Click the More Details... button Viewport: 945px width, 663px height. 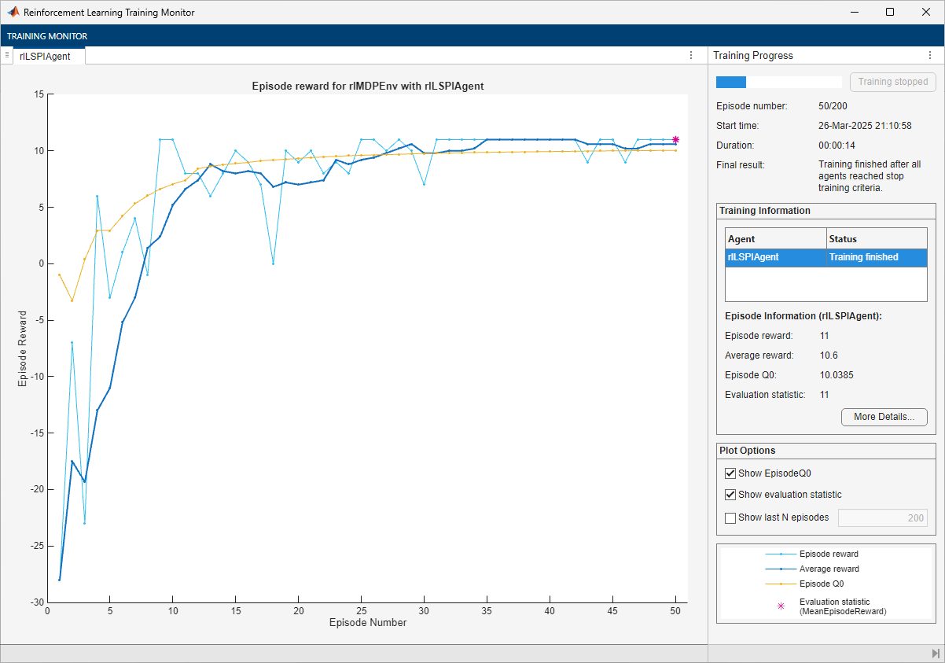[884, 417]
